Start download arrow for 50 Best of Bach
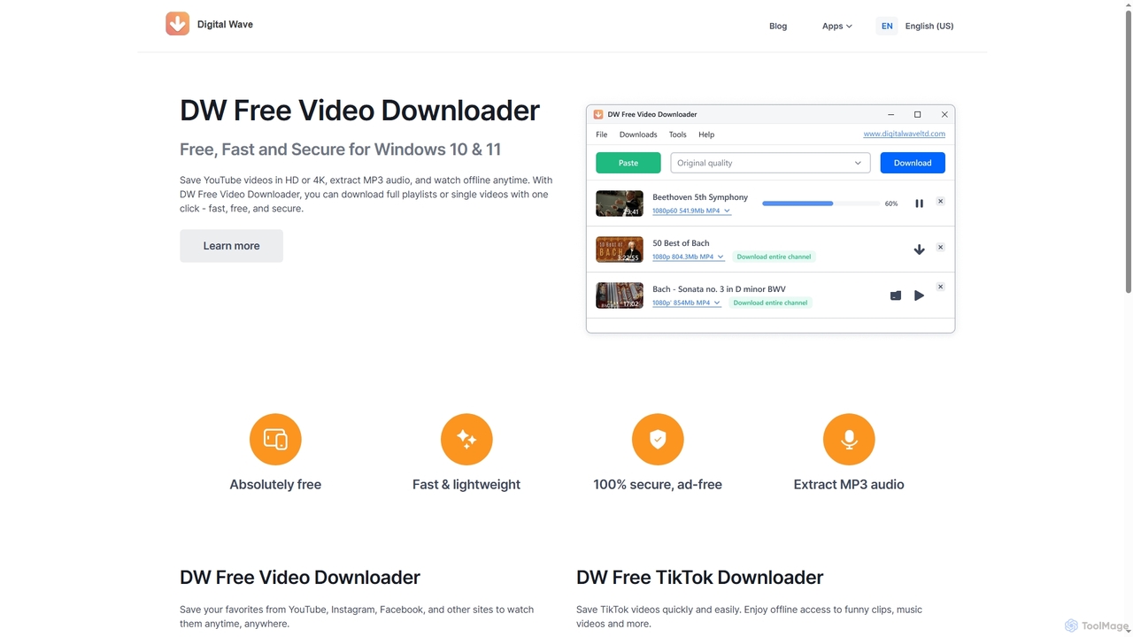This screenshot has height=637, width=1133. tap(919, 249)
